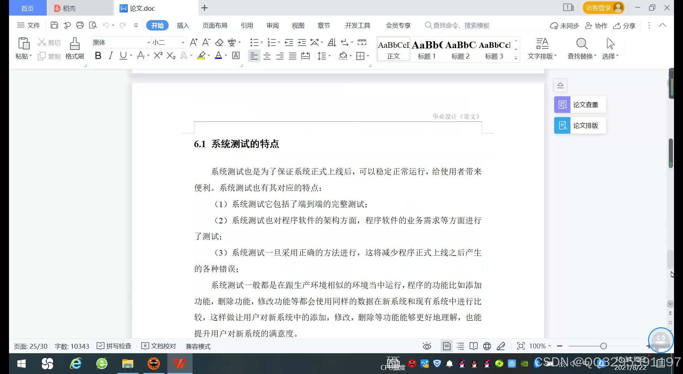
Task: Expand bullet list style dropdown
Action: (261, 43)
